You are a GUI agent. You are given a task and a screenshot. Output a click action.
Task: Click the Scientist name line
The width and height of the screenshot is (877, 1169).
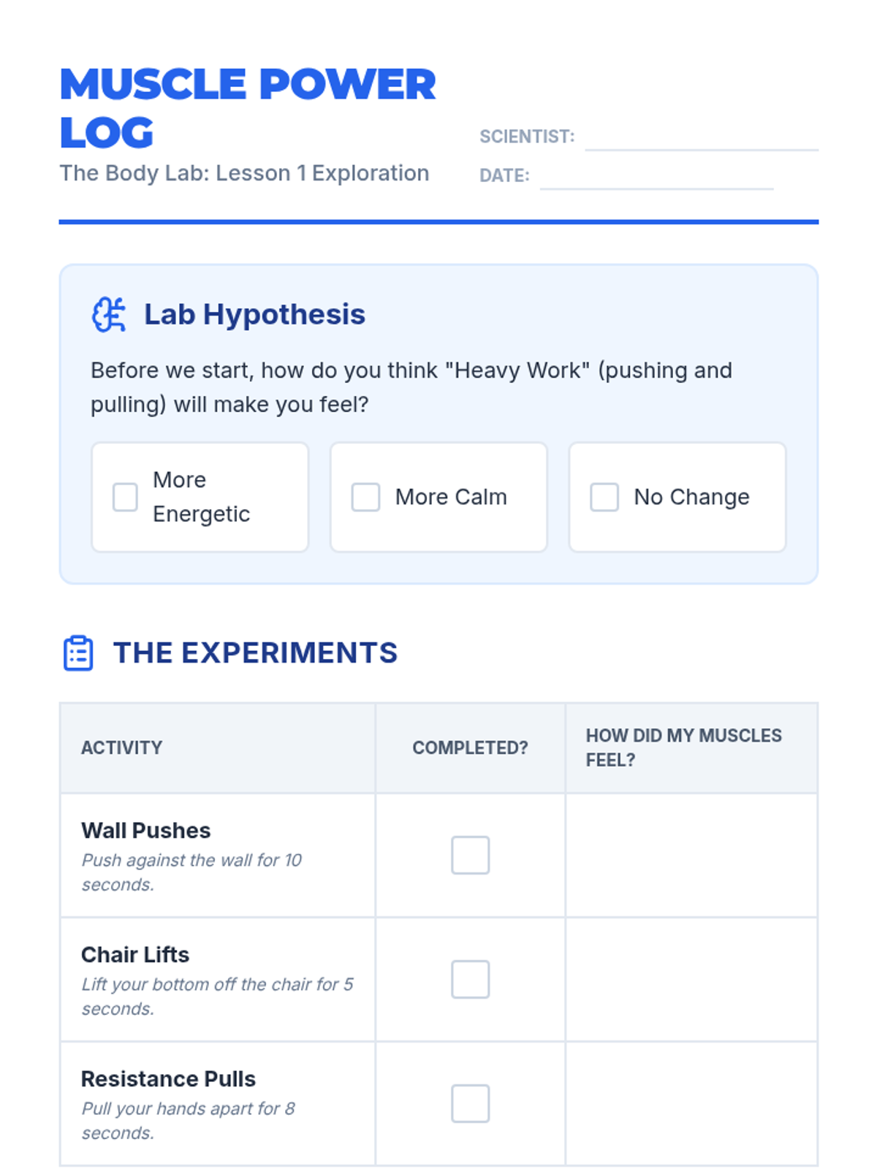tap(702, 139)
